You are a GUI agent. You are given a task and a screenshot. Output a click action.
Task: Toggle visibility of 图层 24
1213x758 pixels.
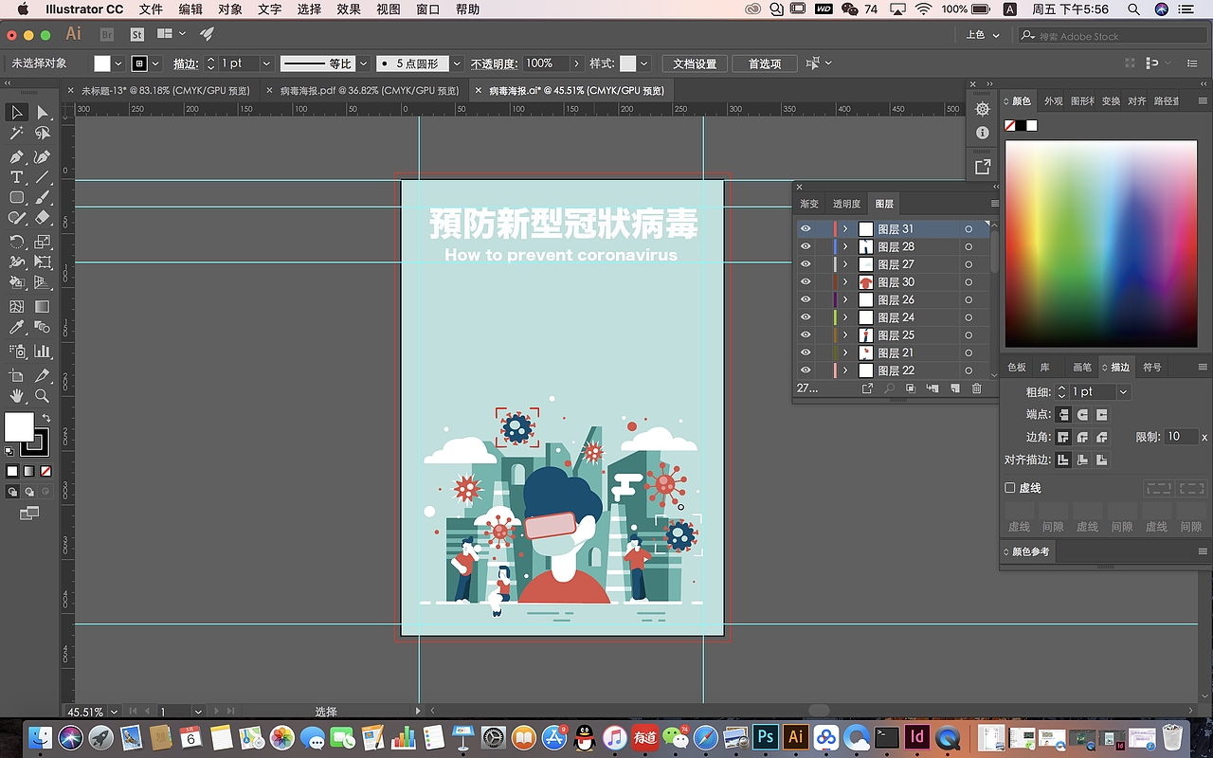tap(806, 317)
